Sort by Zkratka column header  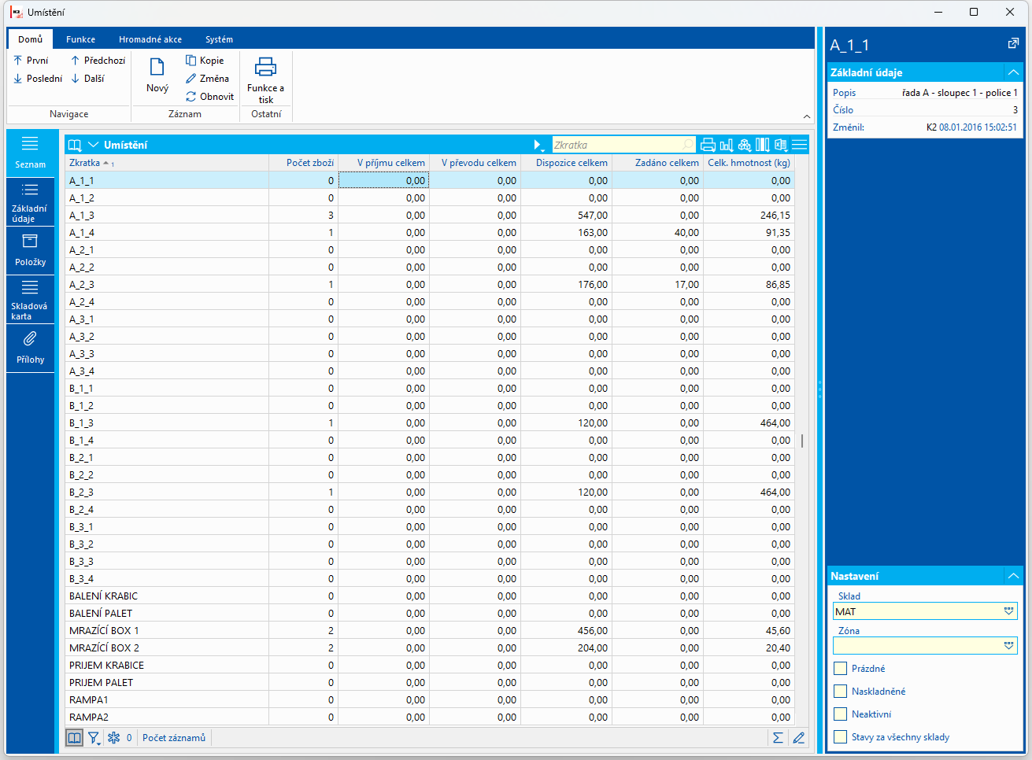click(x=166, y=163)
